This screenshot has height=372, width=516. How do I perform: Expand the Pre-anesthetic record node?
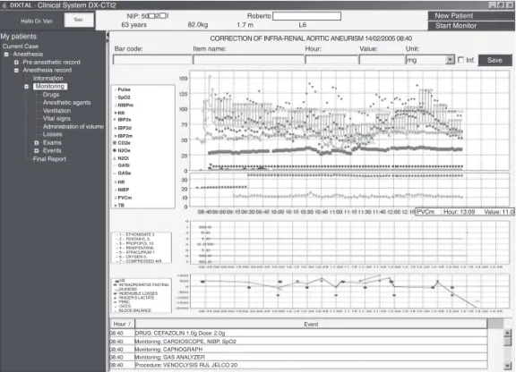(16, 62)
